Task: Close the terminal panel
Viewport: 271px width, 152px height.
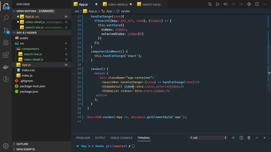Action: click(x=265, y=138)
